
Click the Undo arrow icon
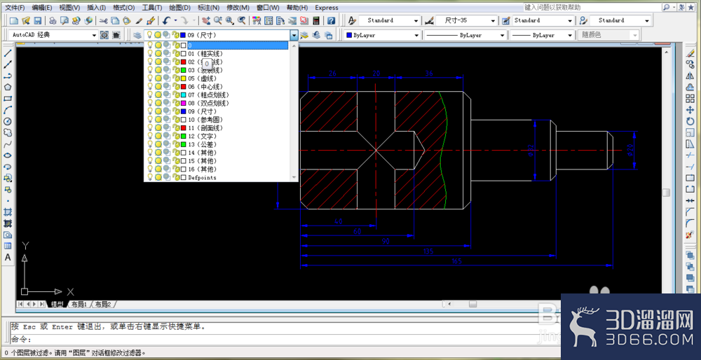[166, 20]
